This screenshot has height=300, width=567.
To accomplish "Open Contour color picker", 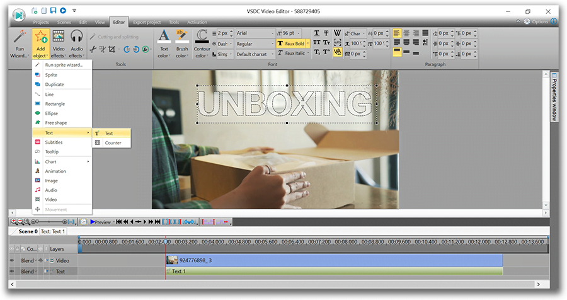I will [x=202, y=44].
